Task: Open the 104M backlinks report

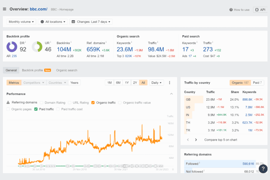Action: (x=64, y=49)
